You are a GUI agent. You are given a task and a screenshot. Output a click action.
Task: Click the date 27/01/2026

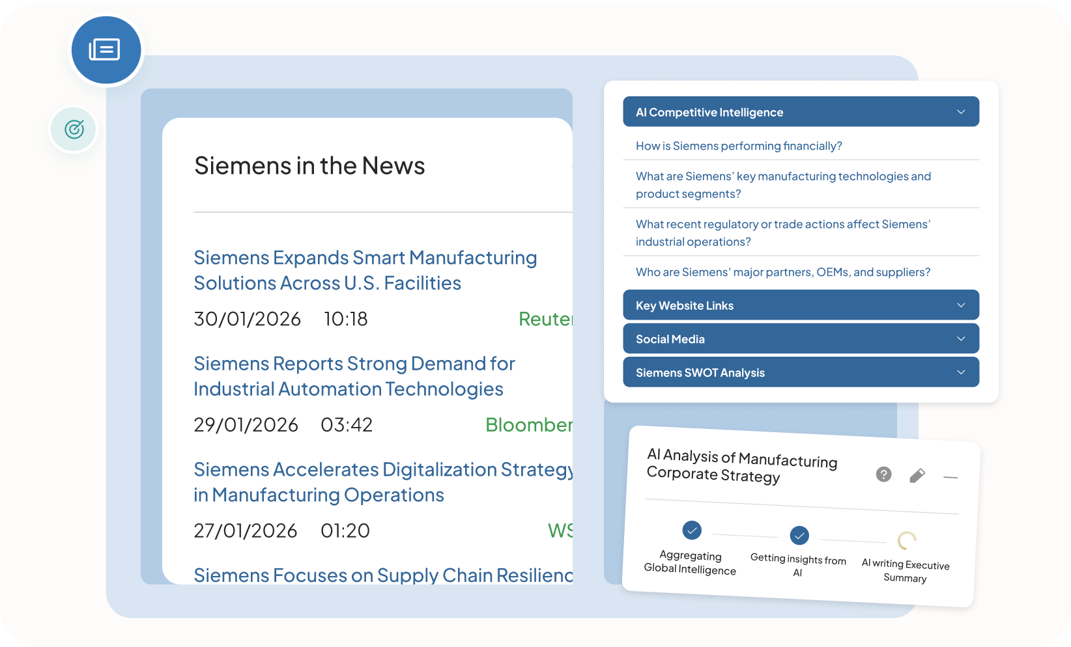pos(246,530)
